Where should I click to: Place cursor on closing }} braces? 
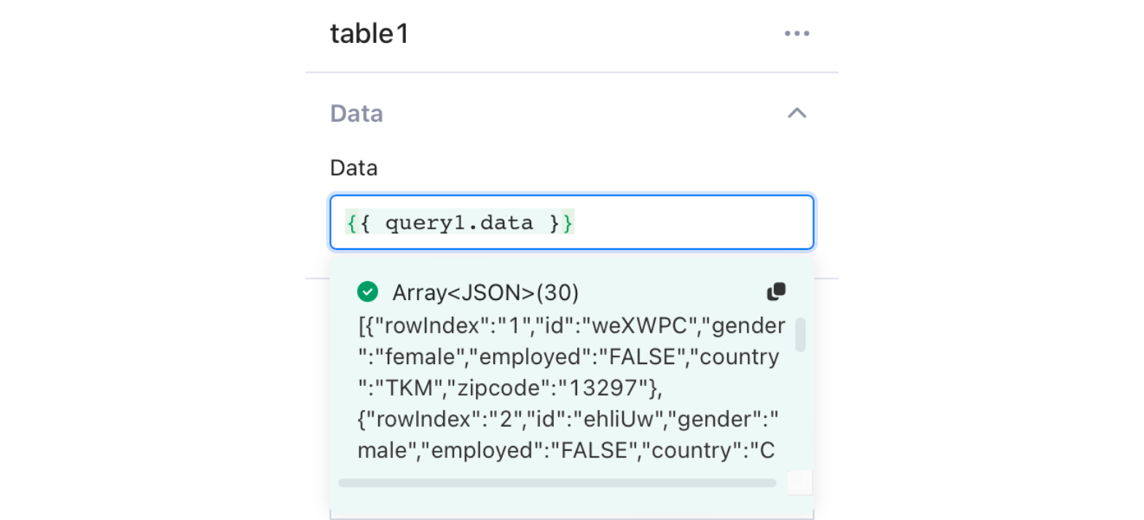coord(561,223)
